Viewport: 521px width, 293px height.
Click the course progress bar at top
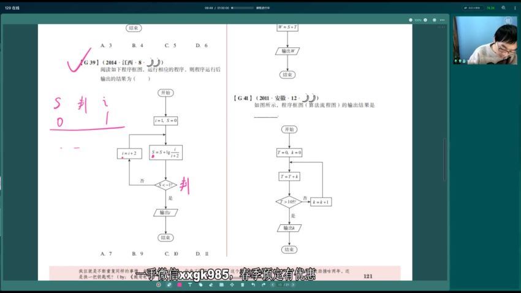242,7
